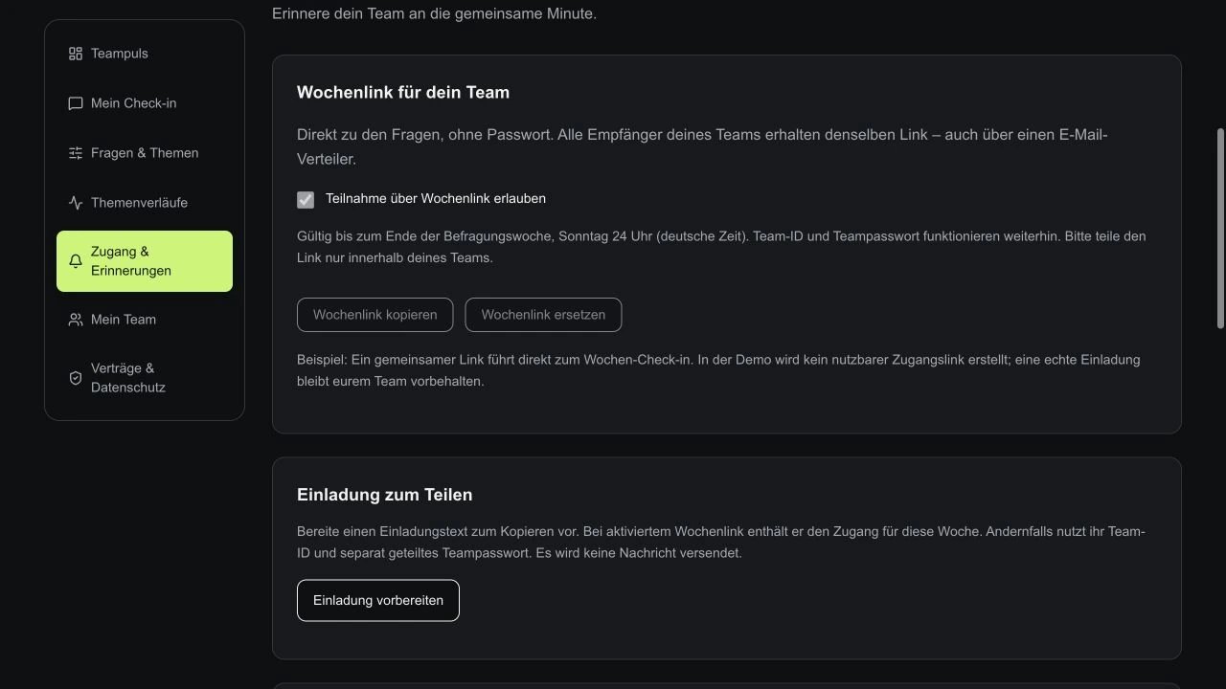The width and height of the screenshot is (1226, 689).
Task: Click the label text Teilnahme über Wochenlink erlauben
Action: (x=436, y=199)
